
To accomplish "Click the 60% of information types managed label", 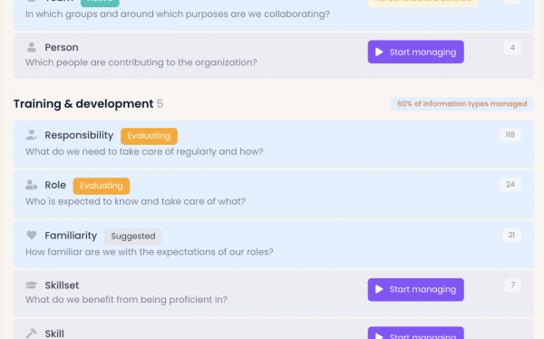I will tap(462, 103).
